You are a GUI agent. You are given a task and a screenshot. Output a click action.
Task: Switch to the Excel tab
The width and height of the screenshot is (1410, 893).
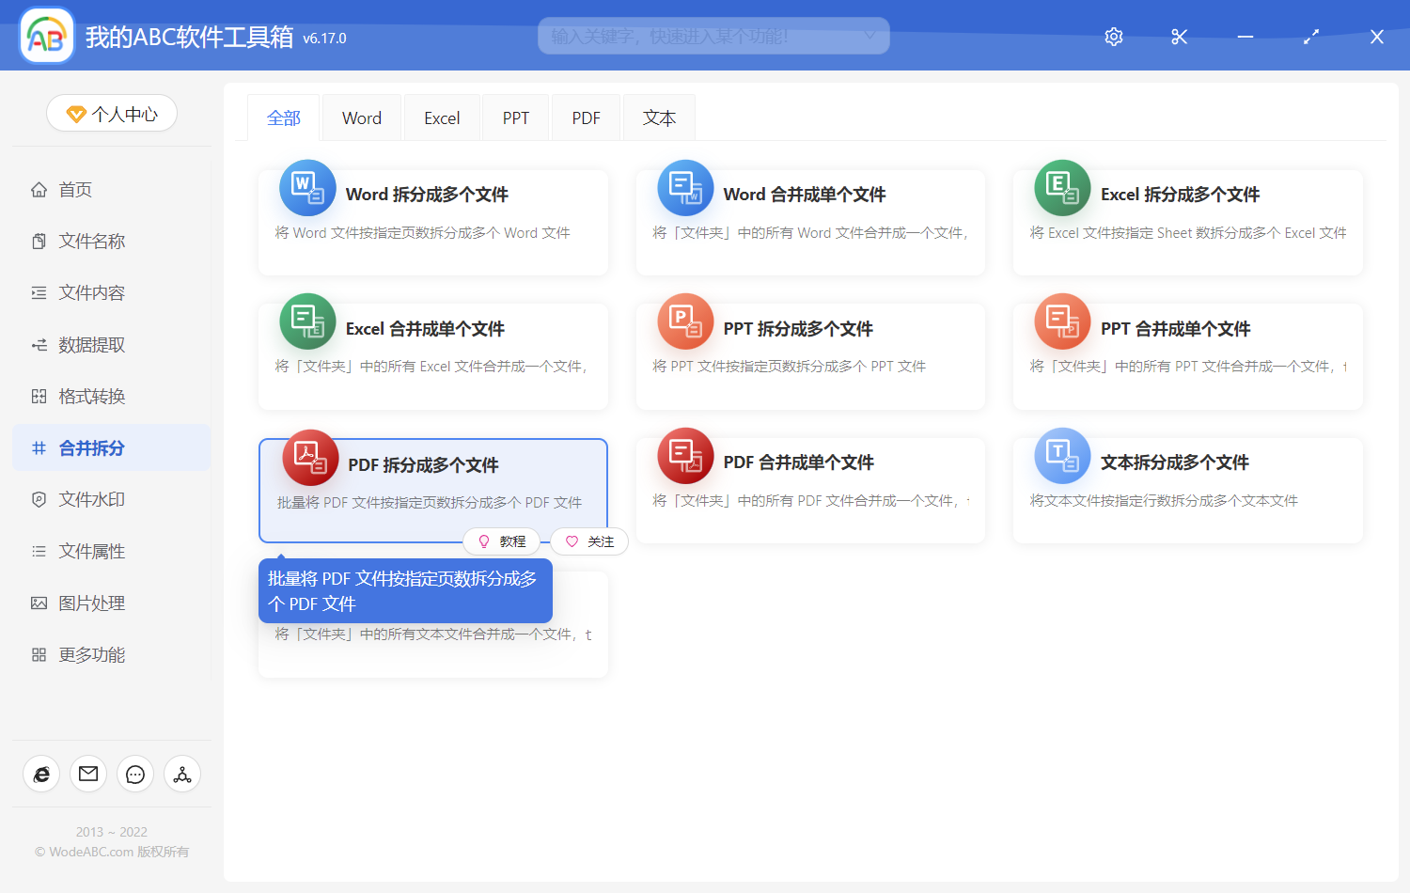[442, 118]
